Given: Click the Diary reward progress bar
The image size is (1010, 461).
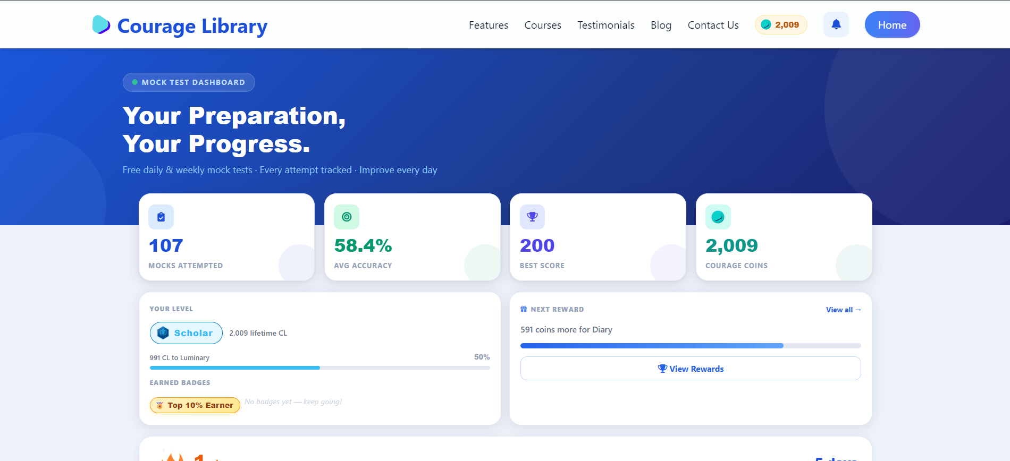Looking at the screenshot, I should point(691,346).
